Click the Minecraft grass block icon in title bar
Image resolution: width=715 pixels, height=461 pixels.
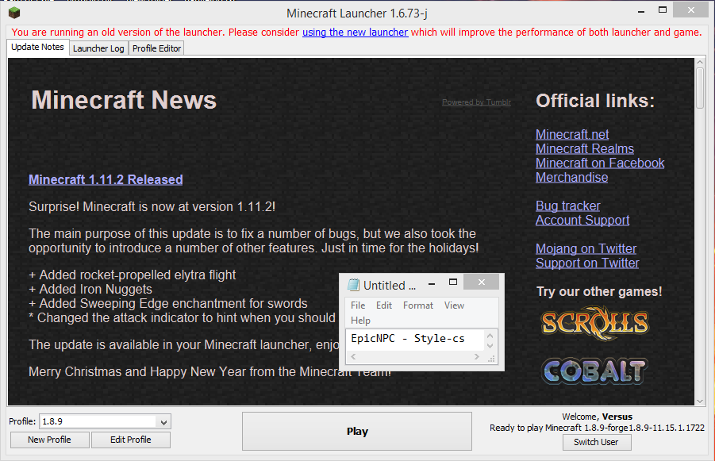(14, 13)
